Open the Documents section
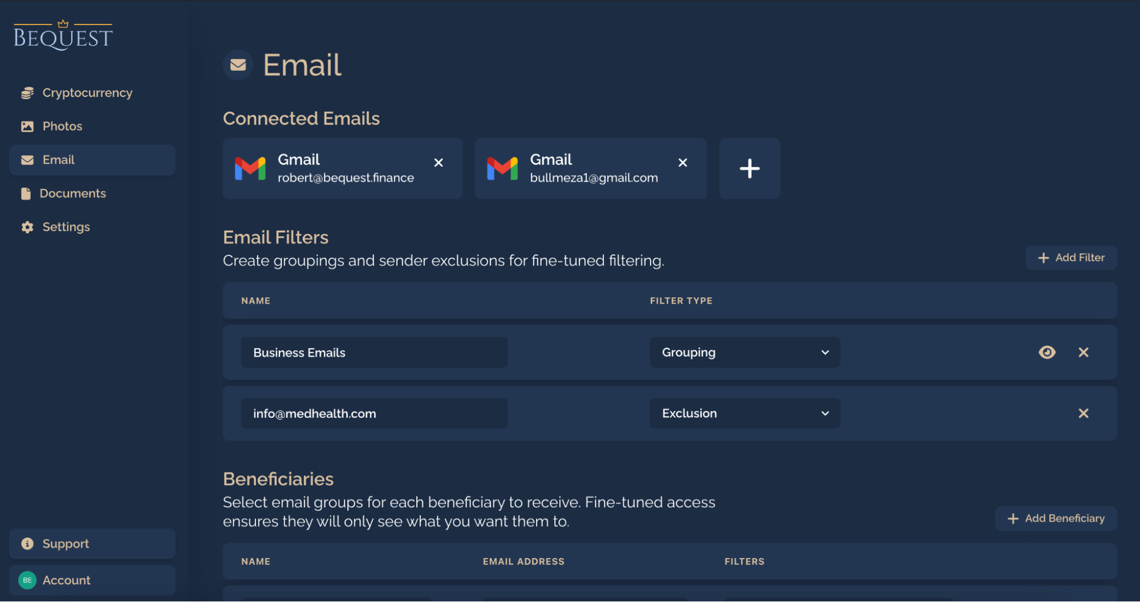Viewport: 1140px width, 602px height. coord(73,193)
